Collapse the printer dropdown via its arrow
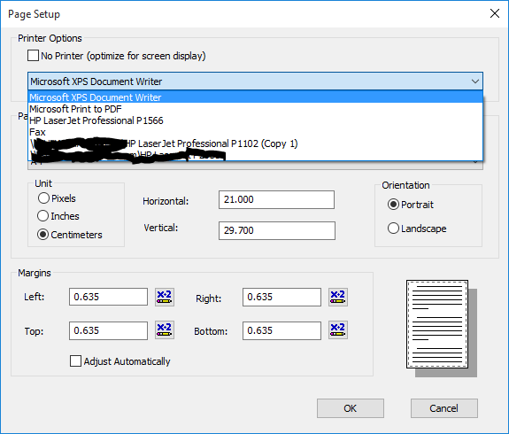The image size is (509, 434). [474, 81]
